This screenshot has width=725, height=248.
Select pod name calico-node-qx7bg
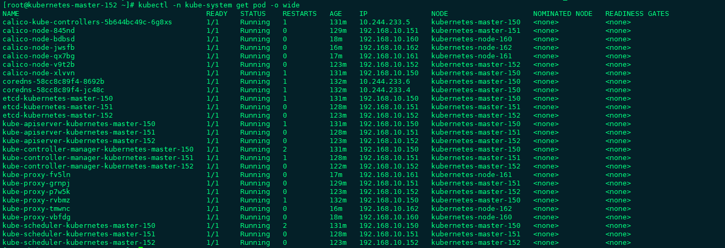tap(39, 56)
